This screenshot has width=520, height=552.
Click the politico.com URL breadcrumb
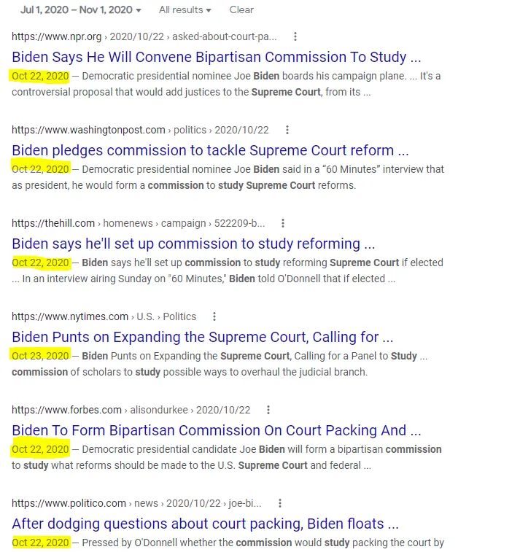(69, 503)
